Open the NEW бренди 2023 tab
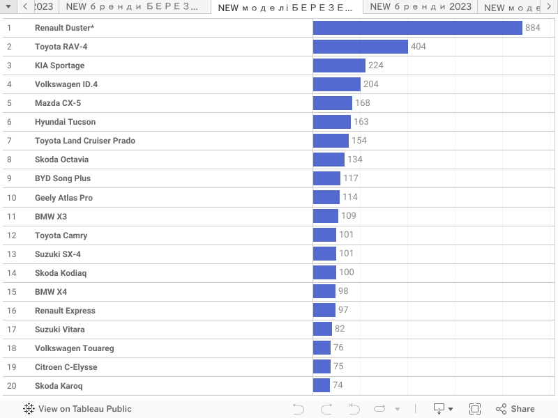The height and width of the screenshot is (418, 558). (x=421, y=6)
